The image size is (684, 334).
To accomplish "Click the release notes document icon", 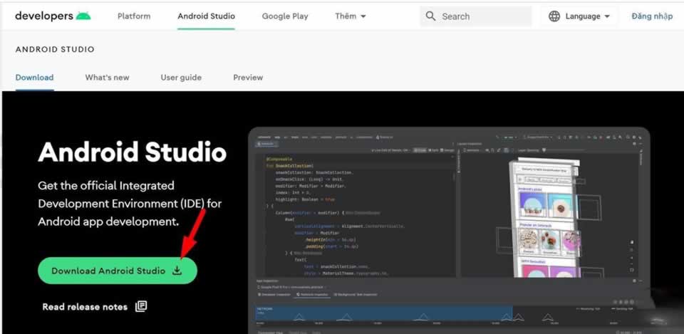I will click(141, 306).
